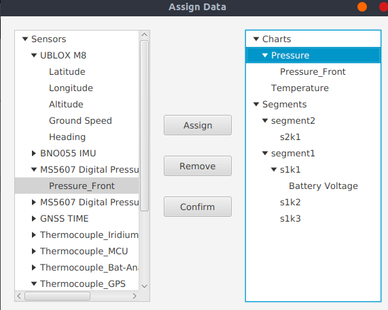Expand the GNSS TIME node
The width and height of the screenshot is (388, 310).
(34, 219)
